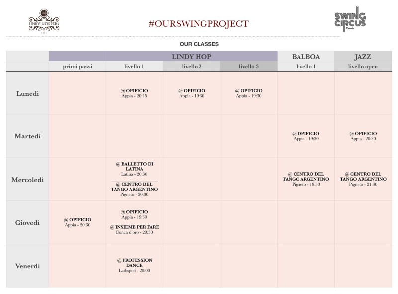Select the Martedì row label
This screenshot has height=294, width=398.
pos(28,136)
